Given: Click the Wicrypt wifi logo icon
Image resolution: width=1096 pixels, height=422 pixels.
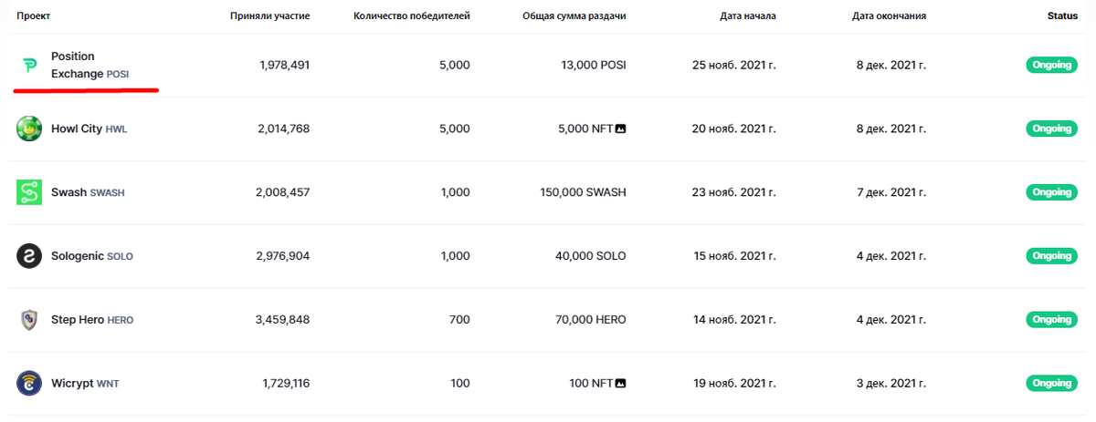Looking at the screenshot, I should [29, 384].
